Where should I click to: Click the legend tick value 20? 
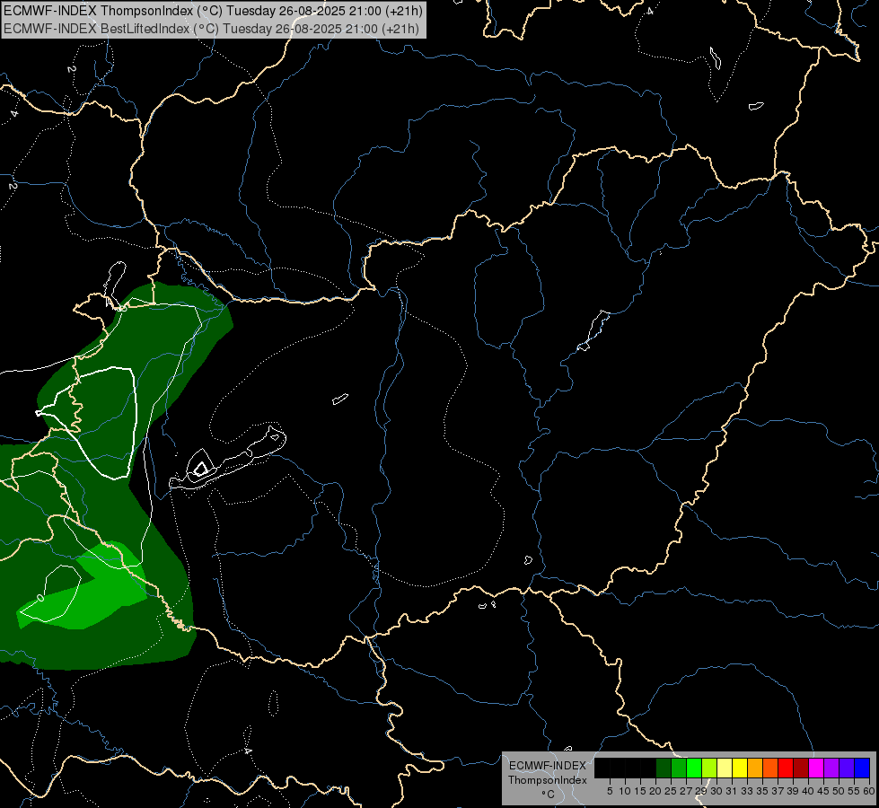click(x=655, y=791)
